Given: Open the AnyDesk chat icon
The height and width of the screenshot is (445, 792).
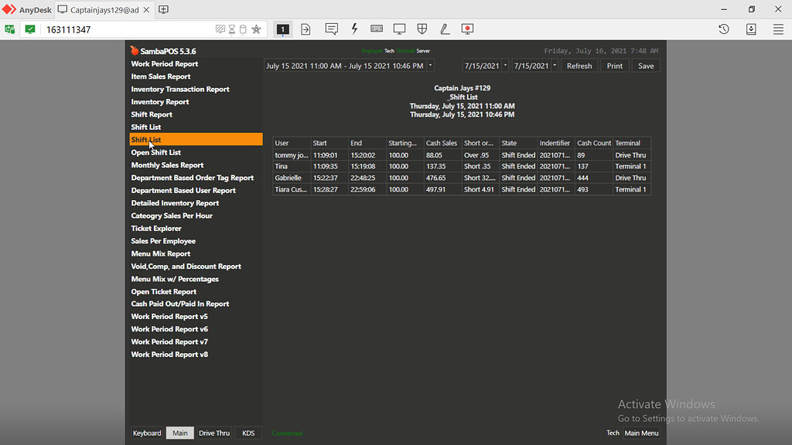Looking at the screenshot, I should [x=332, y=29].
